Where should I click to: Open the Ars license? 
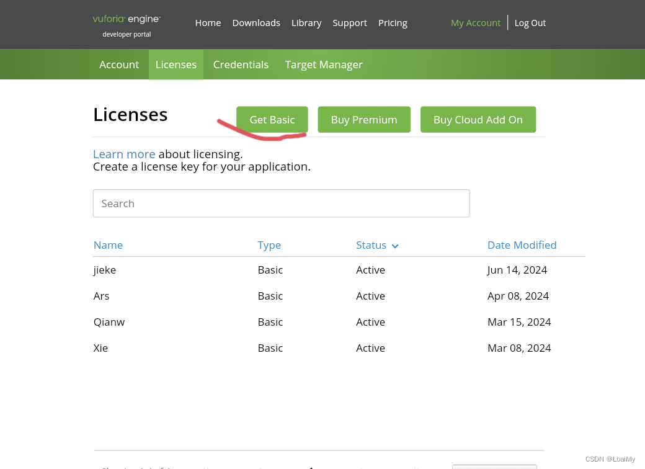pos(101,296)
